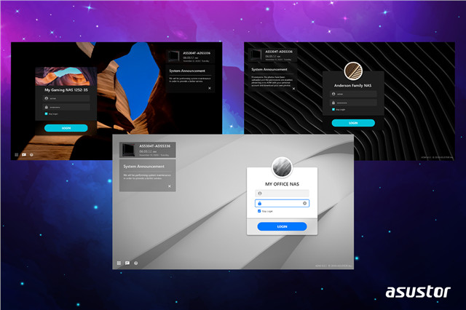466x310 pixels.
Task: Open grid icon at bottom-left of office screen
Action: point(118,263)
